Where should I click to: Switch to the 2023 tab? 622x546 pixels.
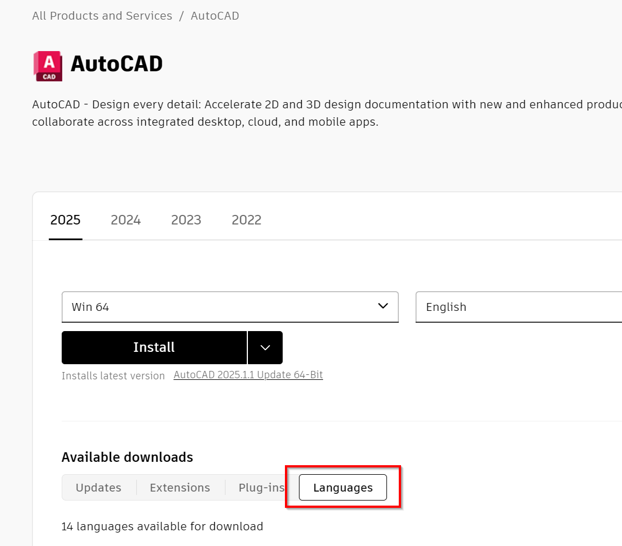tap(186, 220)
